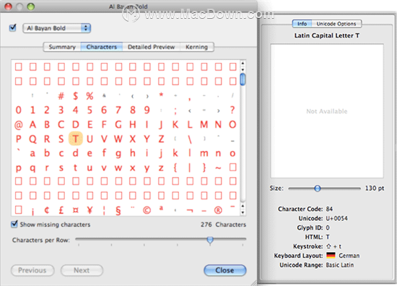Viewport: 397px width, 286px height.
Task: Select the lowercase g glyph
Action: [x=118, y=154]
